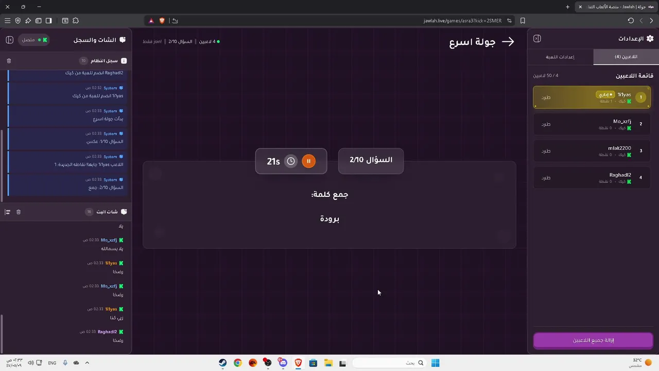659x371 pixels.
Task: Click the microphone icon in system tray
Action: tap(65, 363)
